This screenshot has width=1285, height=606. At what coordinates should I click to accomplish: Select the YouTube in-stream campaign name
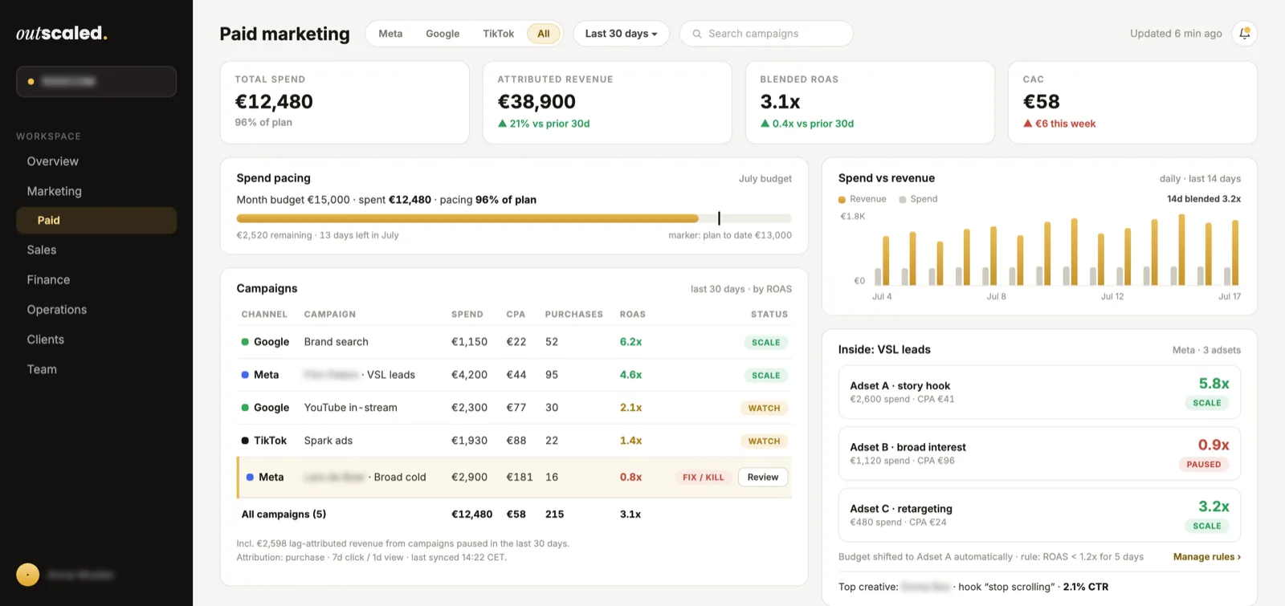coord(351,408)
